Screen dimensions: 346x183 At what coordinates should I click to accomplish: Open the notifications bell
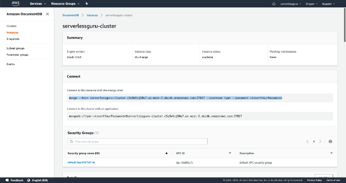(274, 4)
